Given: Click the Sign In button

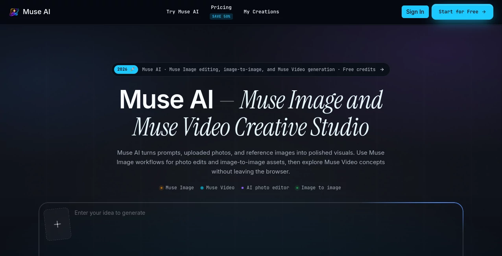Looking at the screenshot, I should (415, 12).
